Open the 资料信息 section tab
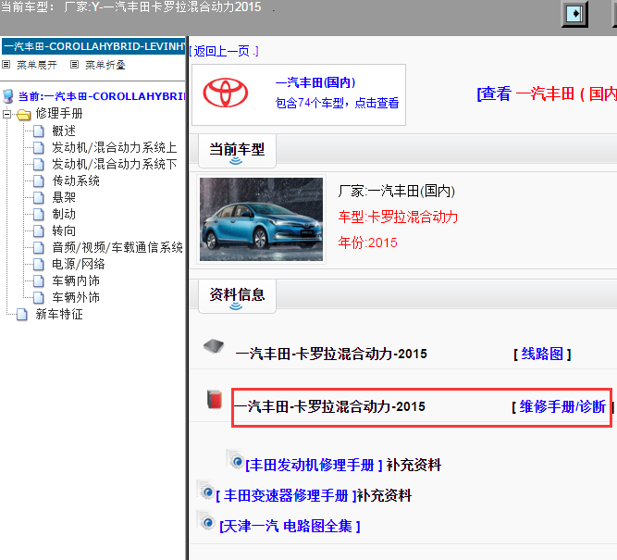This screenshot has height=560, width=617. point(237,296)
